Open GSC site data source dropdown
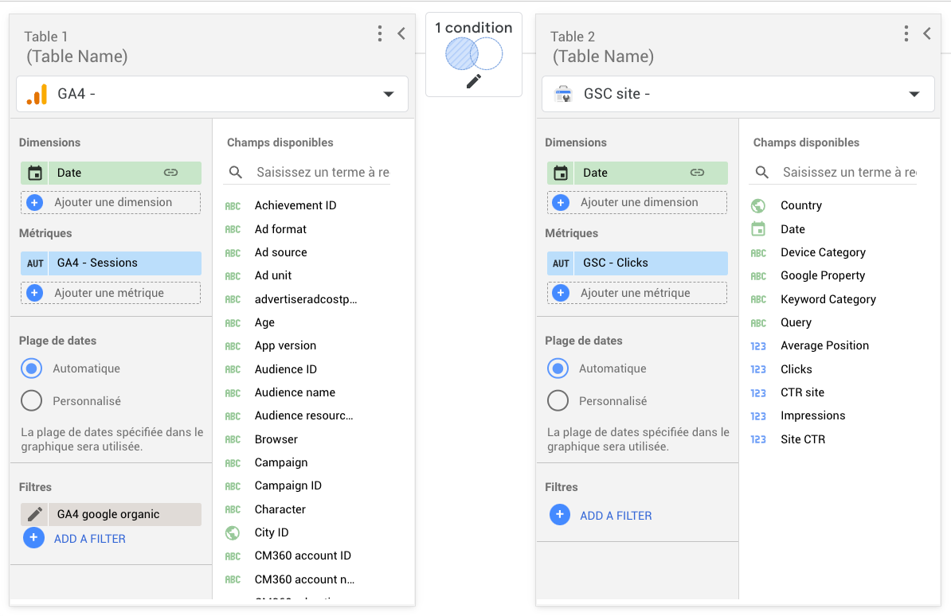 pos(738,94)
